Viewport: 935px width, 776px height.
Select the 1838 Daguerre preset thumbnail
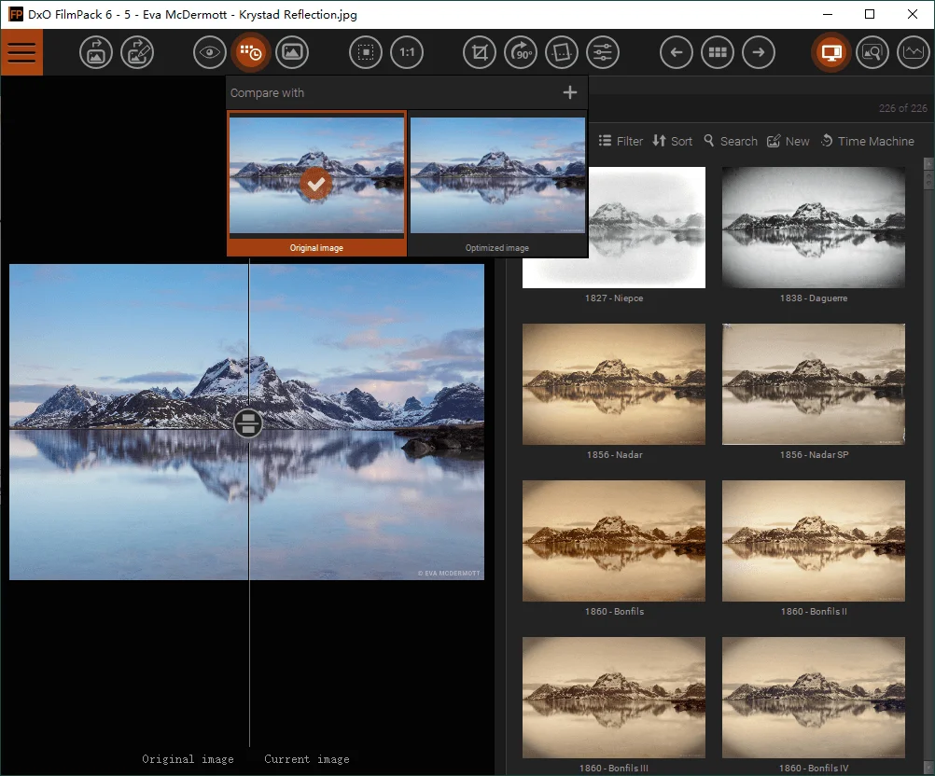click(x=813, y=227)
